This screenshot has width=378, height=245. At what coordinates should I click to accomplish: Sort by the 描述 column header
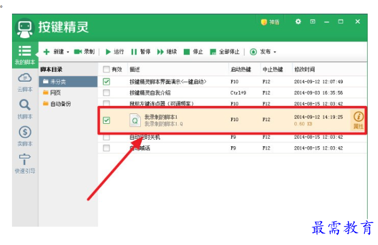tap(135, 69)
